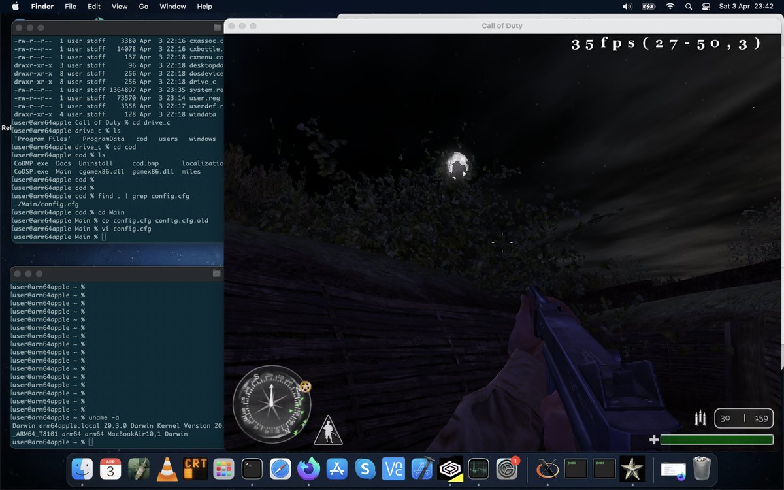This screenshot has height=490, width=784.
Task: Open the Finder menu in menu bar
Action: (x=42, y=7)
